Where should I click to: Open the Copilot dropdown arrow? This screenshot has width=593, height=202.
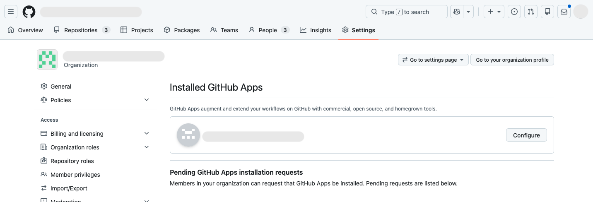click(x=468, y=12)
